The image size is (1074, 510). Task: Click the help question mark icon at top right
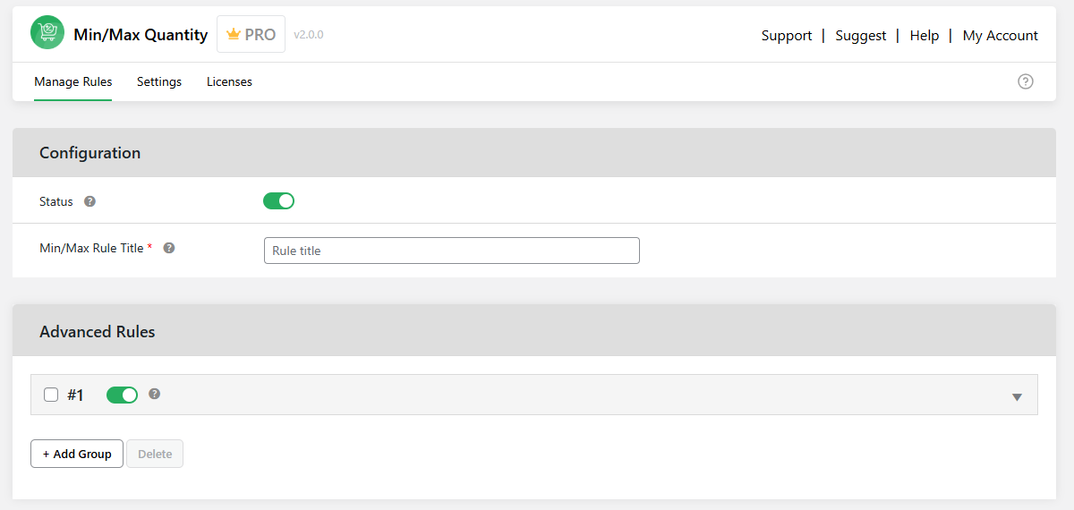coord(1026,81)
